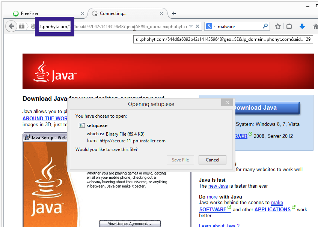Click 'Binary File (69.4 KB)' text
The image size is (318, 227).
(x=125, y=134)
